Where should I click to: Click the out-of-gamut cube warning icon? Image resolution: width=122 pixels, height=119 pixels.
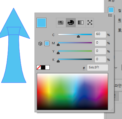click(x=40, y=44)
